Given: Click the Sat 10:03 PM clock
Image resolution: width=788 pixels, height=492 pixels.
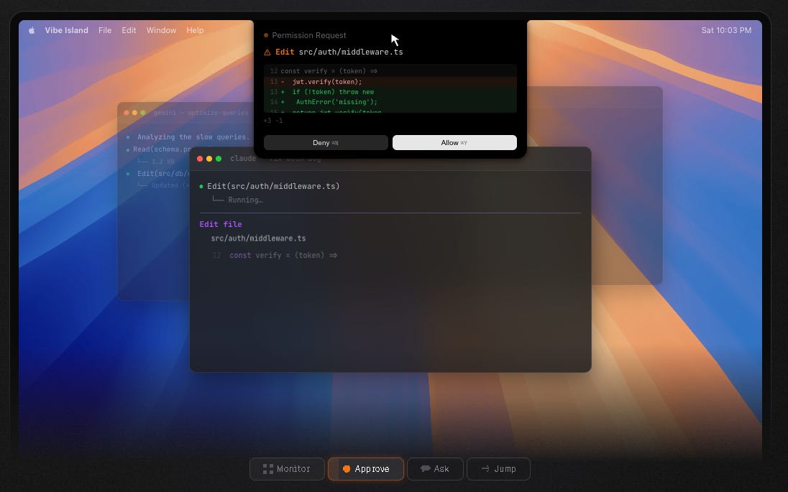Looking at the screenshot, I should tap(726, 30).
